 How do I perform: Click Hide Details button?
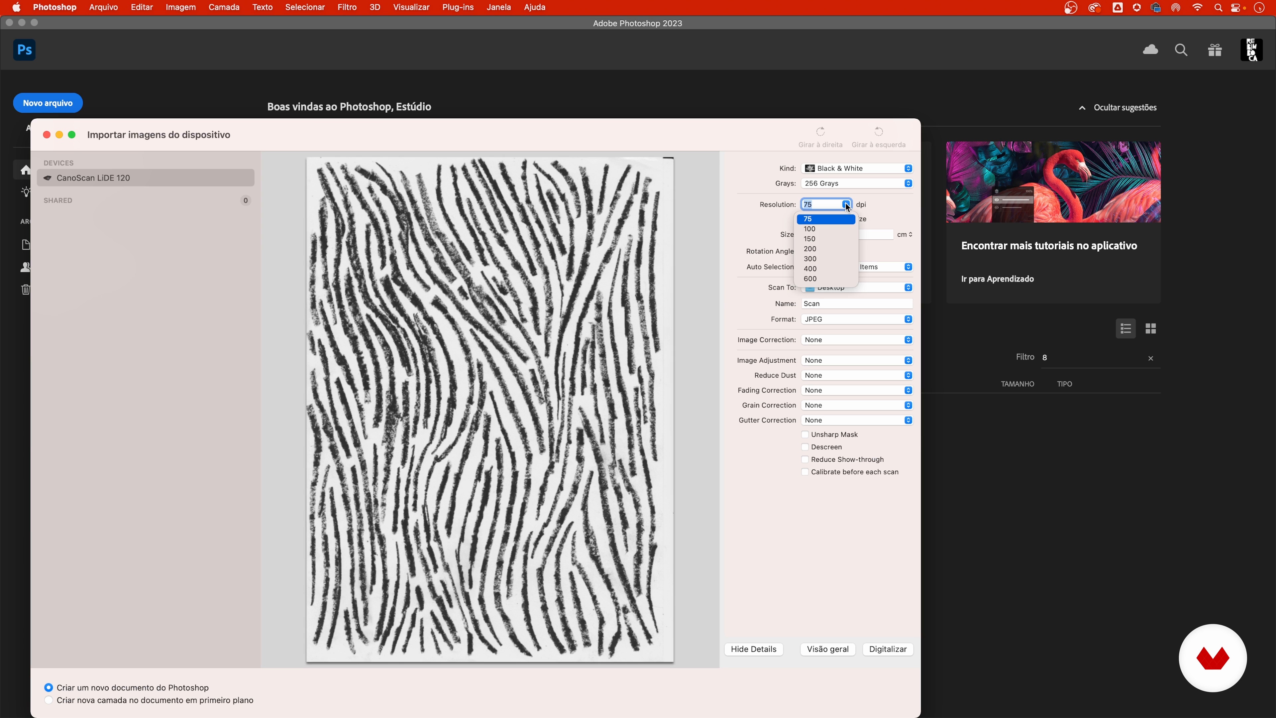[753, 649]
